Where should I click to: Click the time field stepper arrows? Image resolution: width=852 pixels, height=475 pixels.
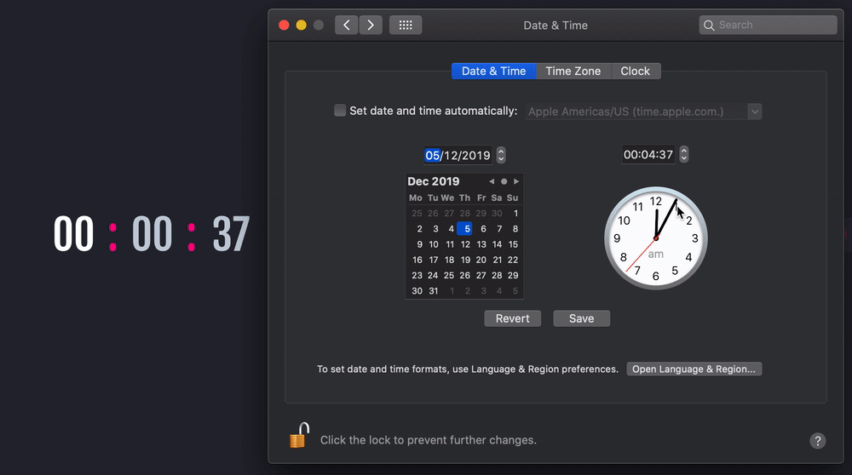[x=684, y=155]
